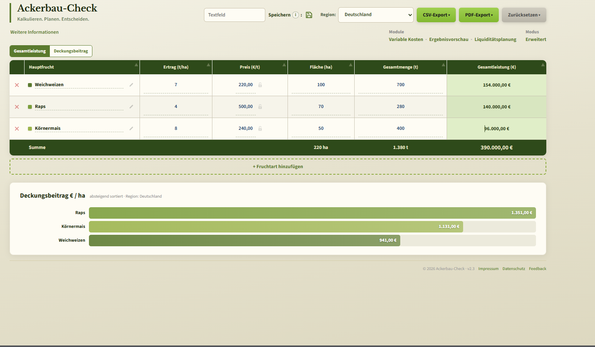Switch to the Deckungsbeitrag tab
The width and height of the screenshot is (595, 347).
(71, 51)
